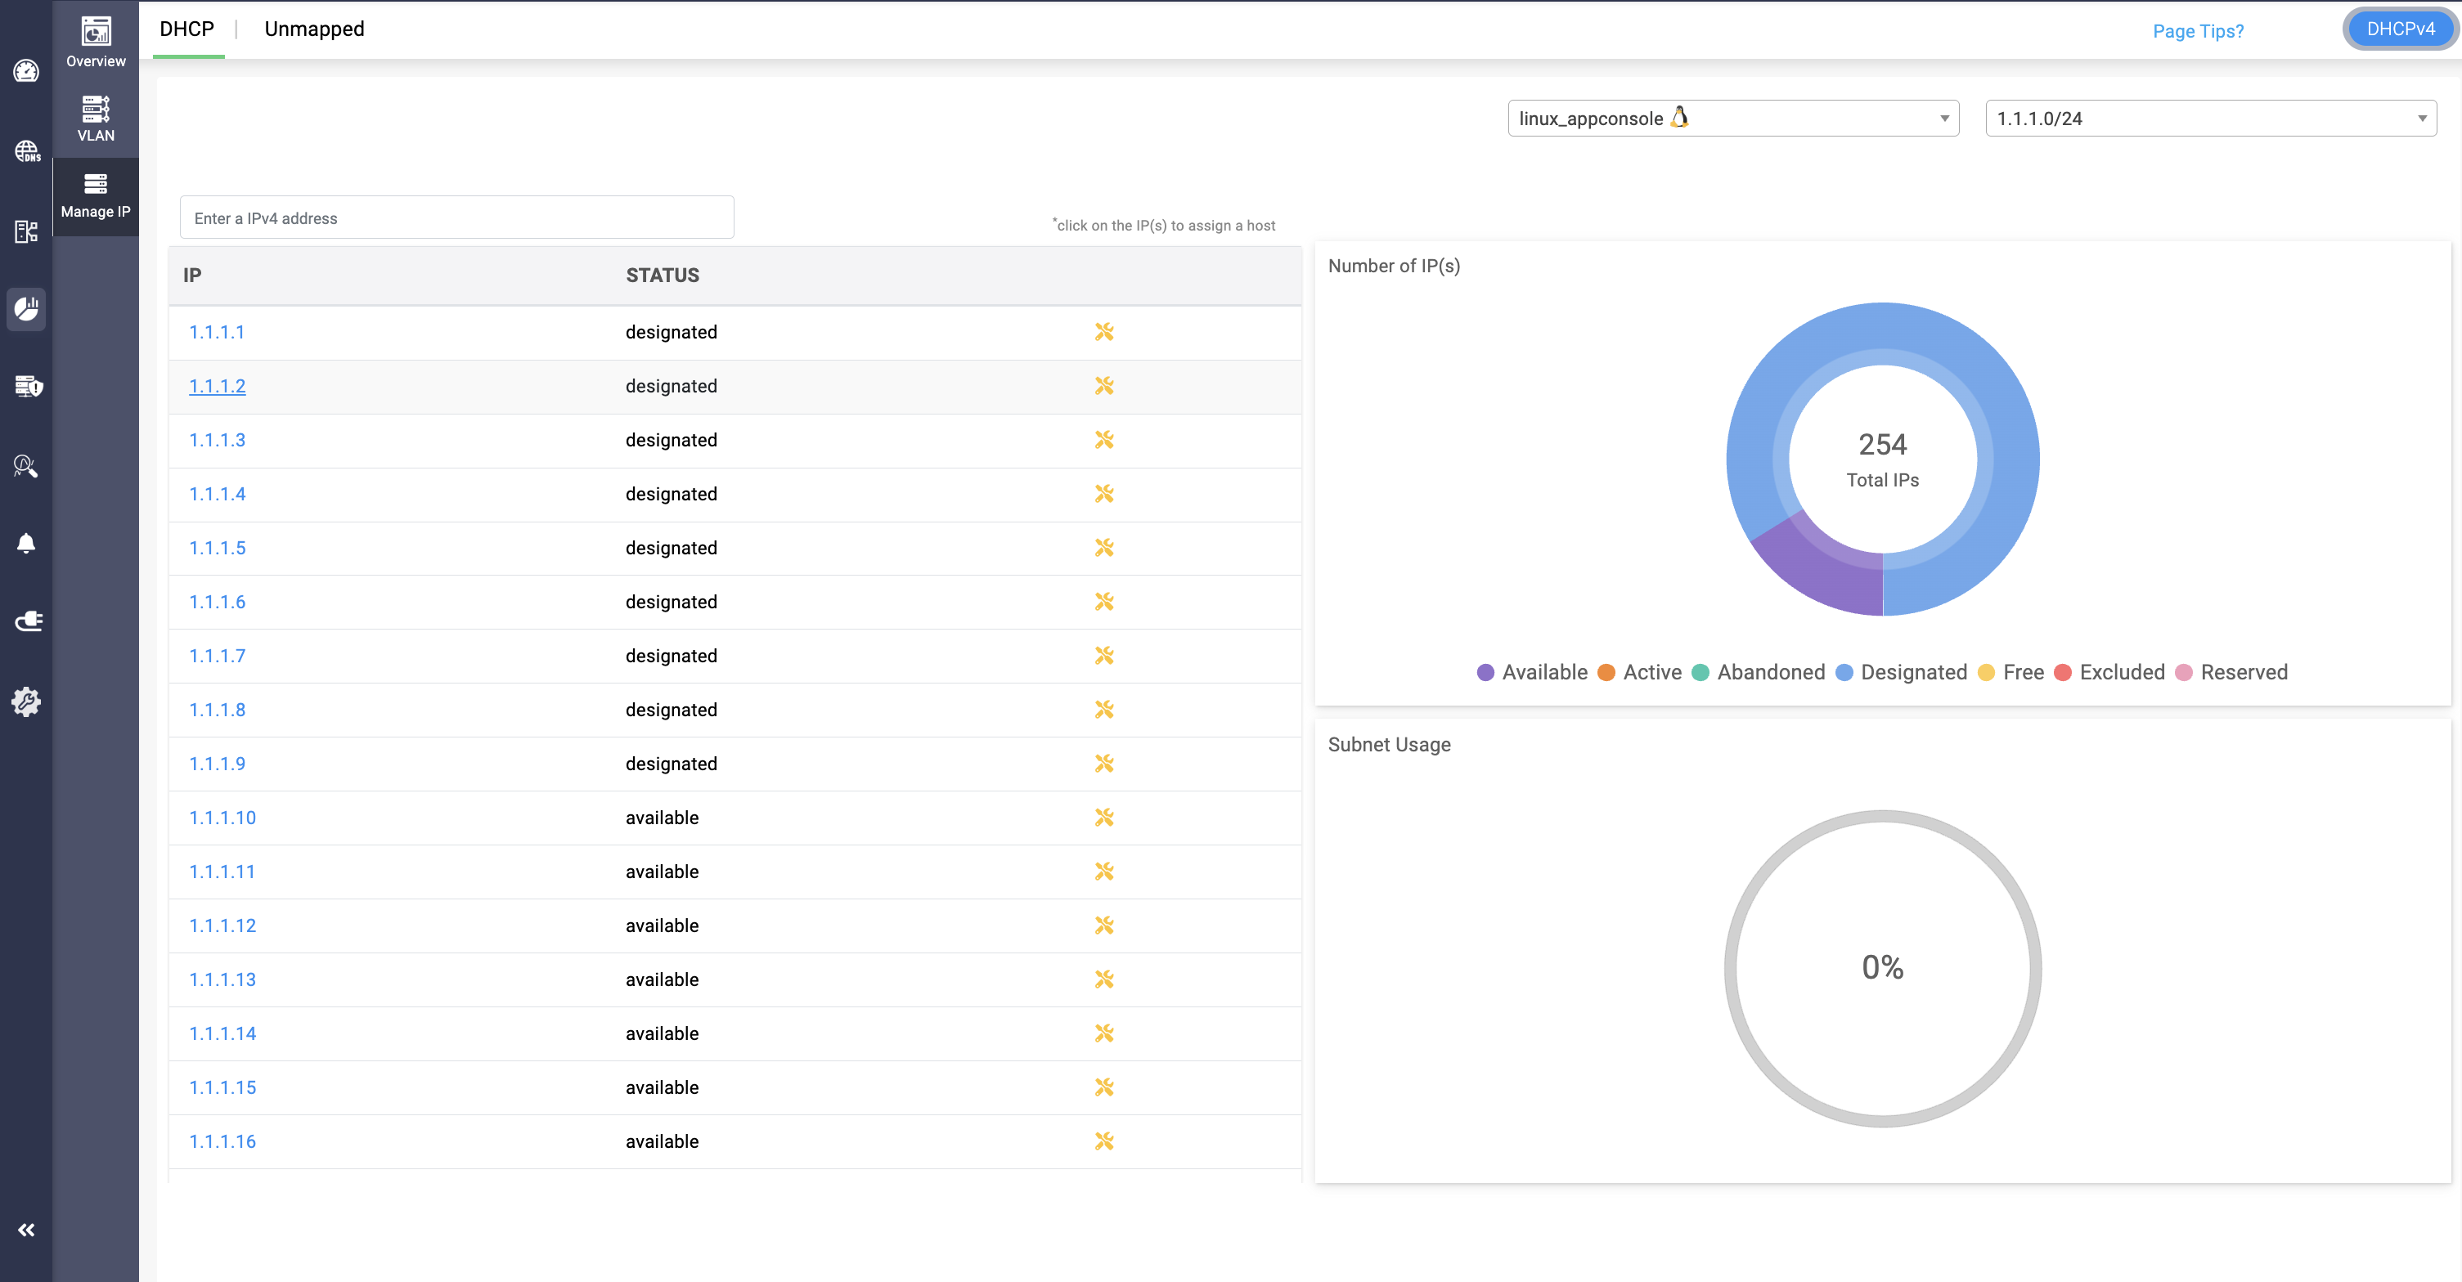Click the DNS globe sidebar icon
Viewport: 2462px width, 1282px height.
[x=26, y=151]
